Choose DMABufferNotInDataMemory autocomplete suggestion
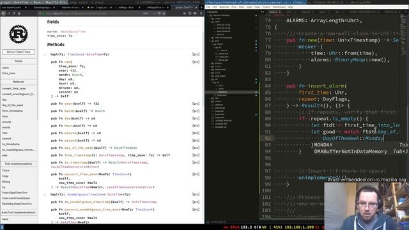This screenshot has height=230, width=409. click(x=360, y=151)
